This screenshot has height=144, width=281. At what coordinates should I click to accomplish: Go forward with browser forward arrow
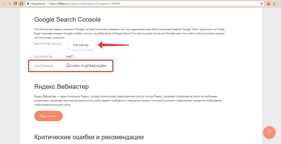coord(9,3)
